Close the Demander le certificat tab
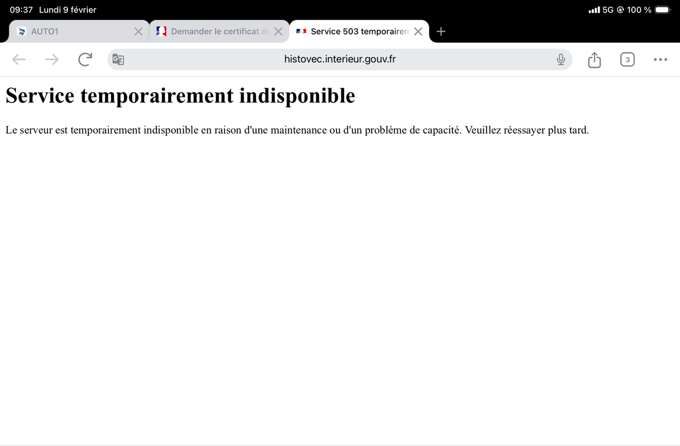Image resolution: width=680 pixels, height=446 pixels. (278, 32)
